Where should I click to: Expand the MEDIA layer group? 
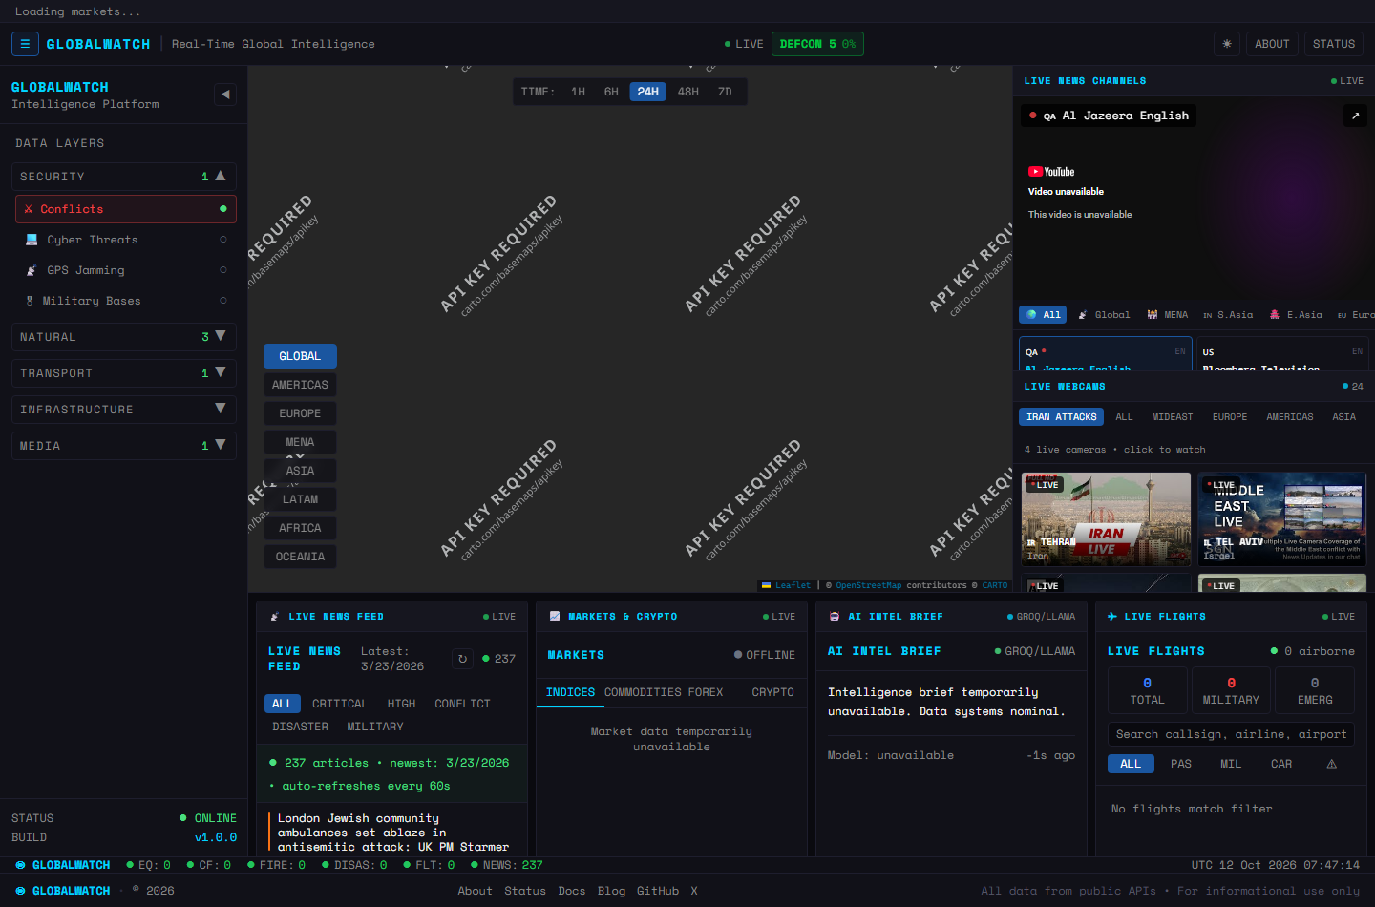124,446
